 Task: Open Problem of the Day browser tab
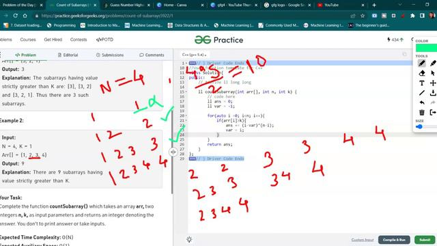point(20,5)
